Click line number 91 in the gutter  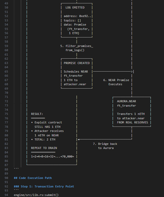(x=6, y=182)
